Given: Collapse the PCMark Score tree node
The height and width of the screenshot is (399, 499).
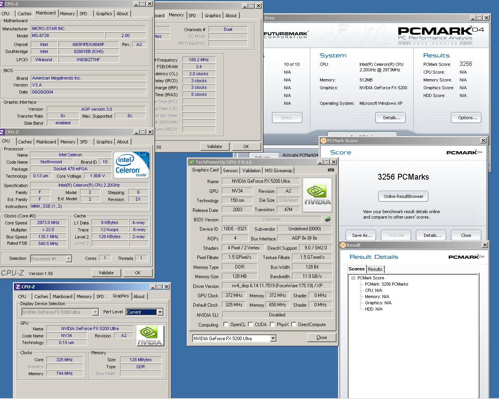Looking at the screenshot, I should (x=353, y=278).
